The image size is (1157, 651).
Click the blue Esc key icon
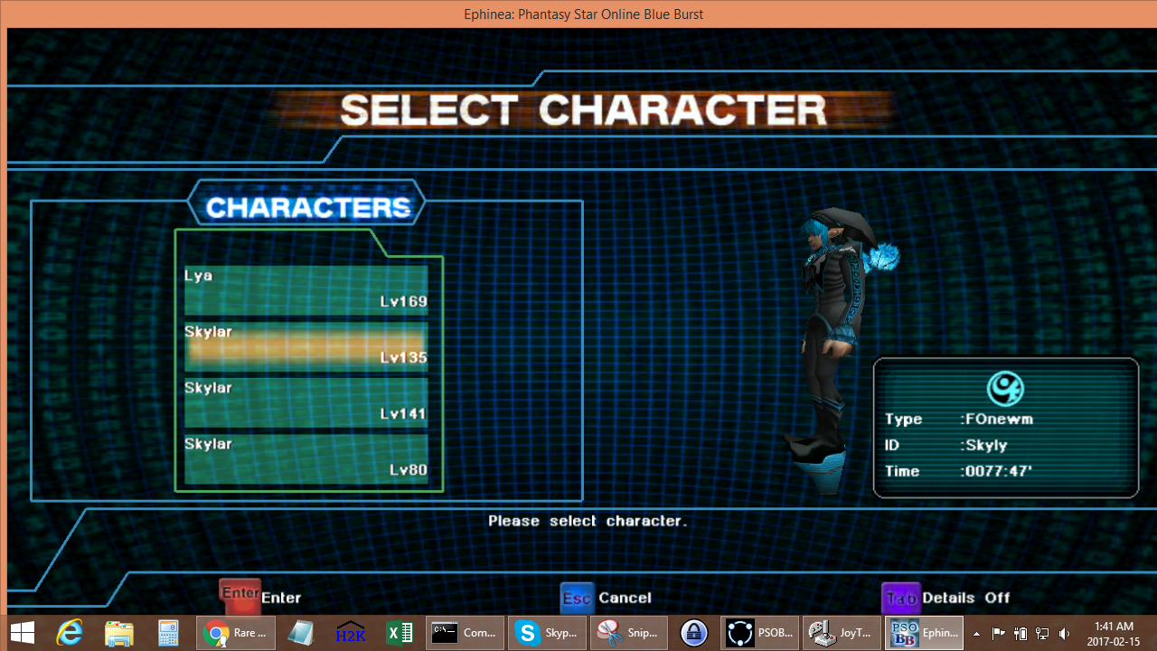(577, 598)
